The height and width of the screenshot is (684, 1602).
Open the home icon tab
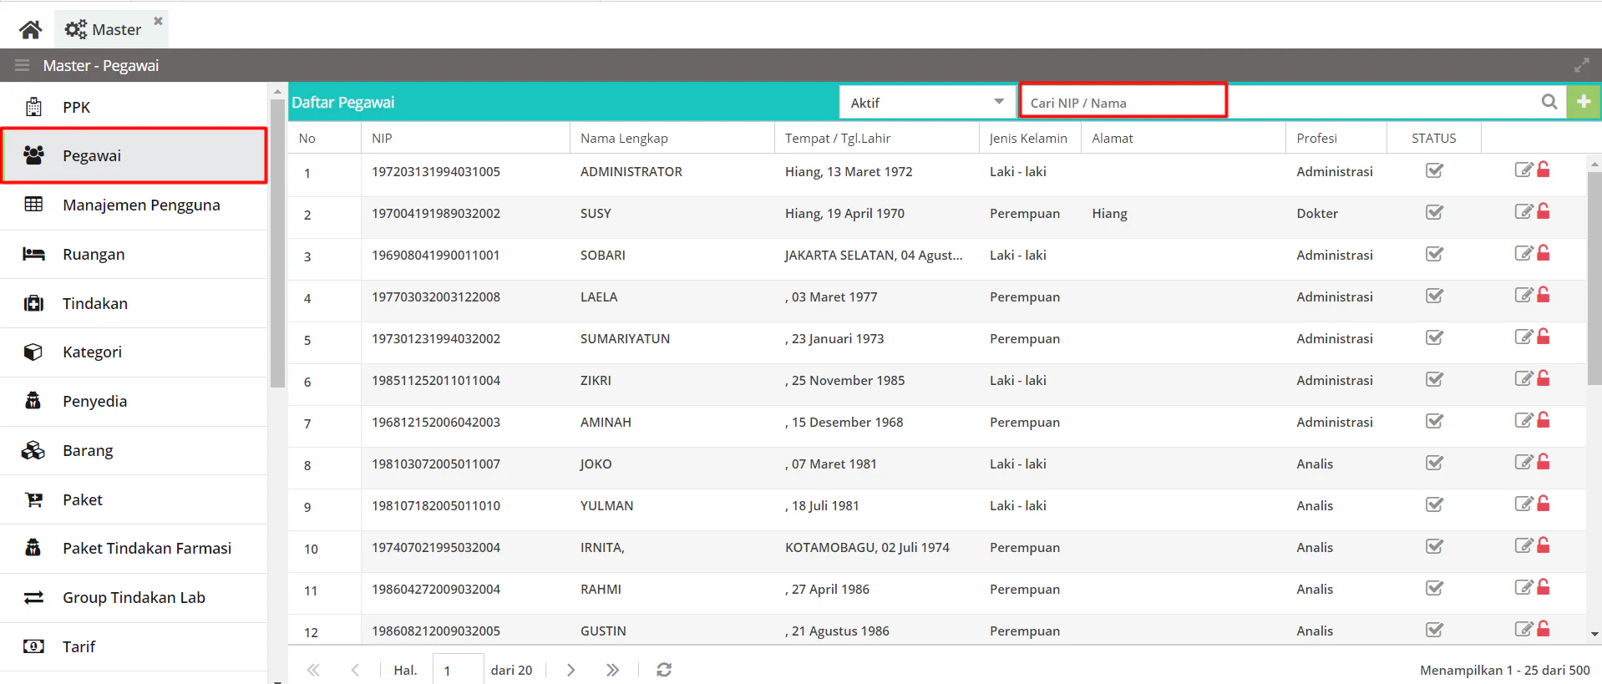tap(31, 30)
